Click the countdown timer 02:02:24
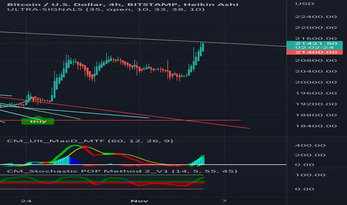The height and width of the screenshot is (205, 347). point(314,48)
